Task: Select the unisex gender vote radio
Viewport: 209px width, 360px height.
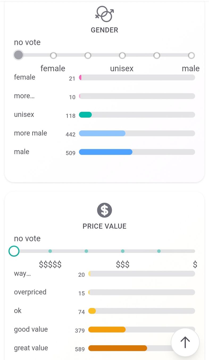Action: point(122,55)
